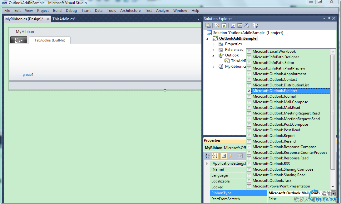This screenshot has height=204, width=341.
Task: Close the Solution Explorer panel
Action: [x=334, y=18]
